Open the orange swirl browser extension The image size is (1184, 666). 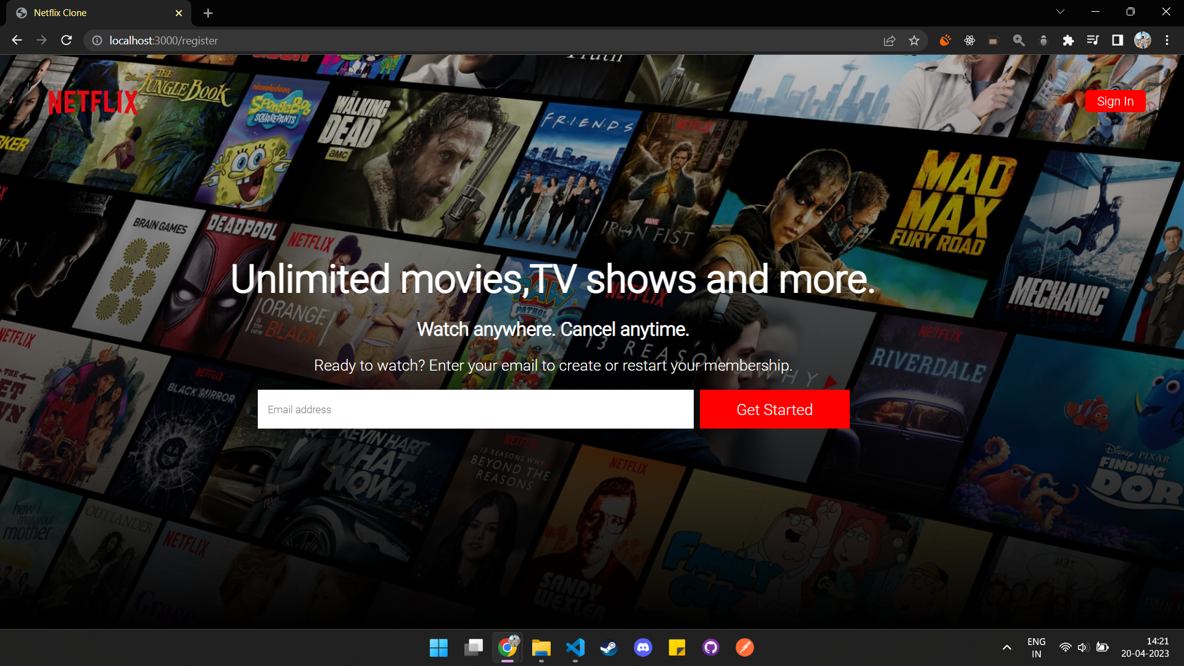(945, 40)
